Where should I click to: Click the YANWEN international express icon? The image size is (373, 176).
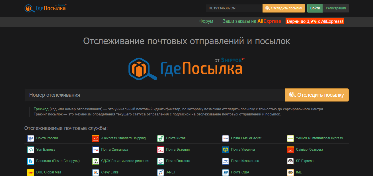290,138
